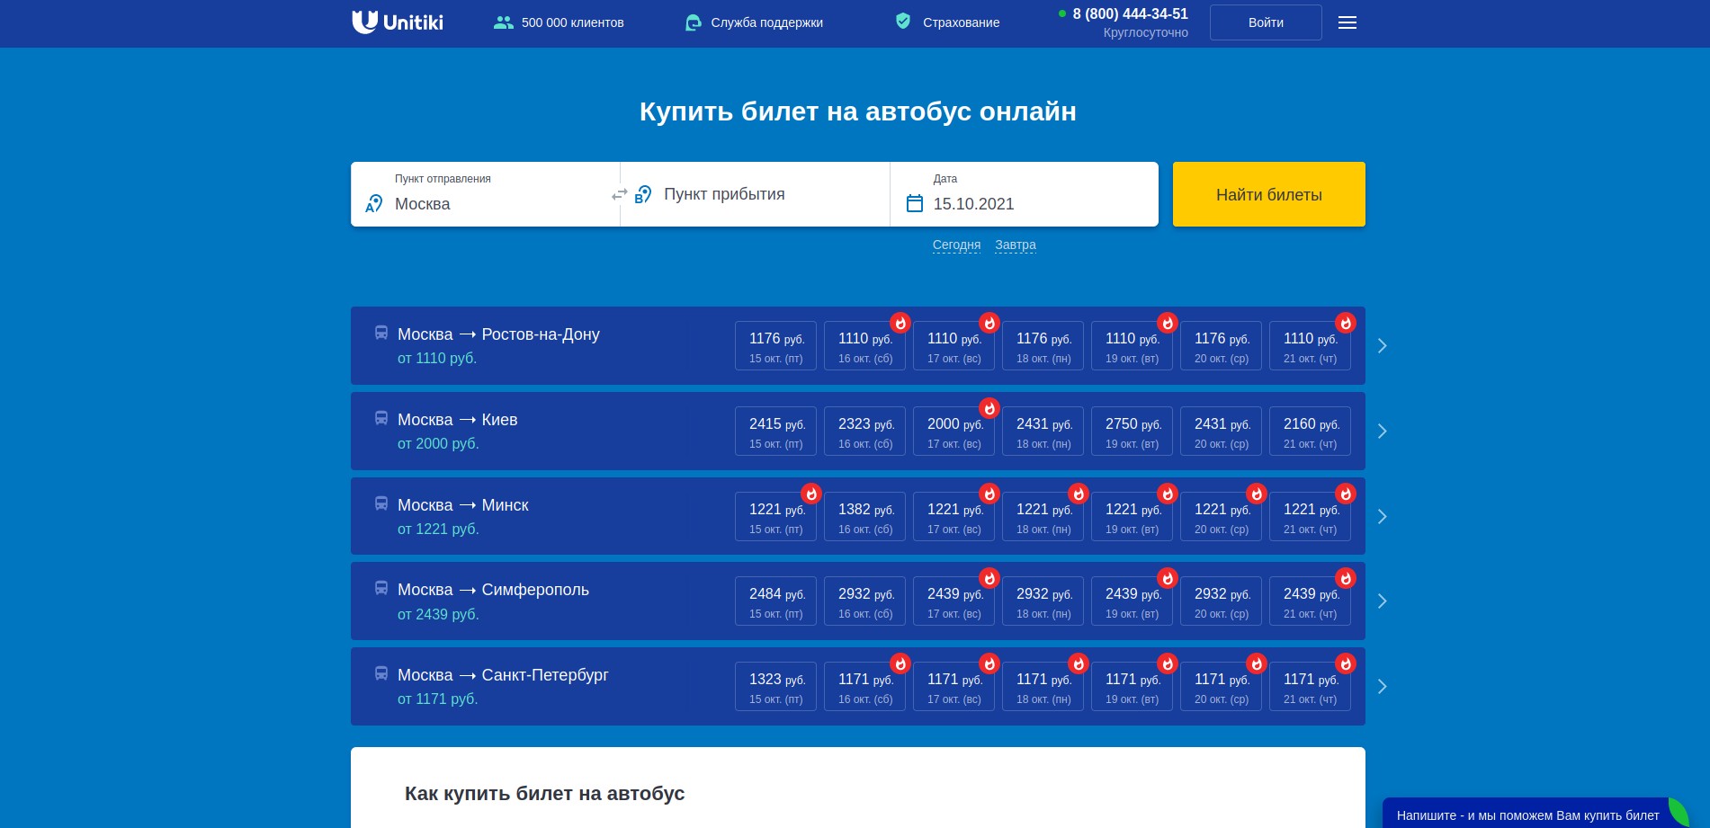
Task: Click the Unitiki logo
Action: click(397, 22)
